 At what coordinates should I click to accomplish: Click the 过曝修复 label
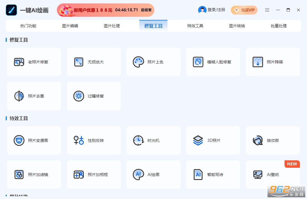(x=96, y=96)
